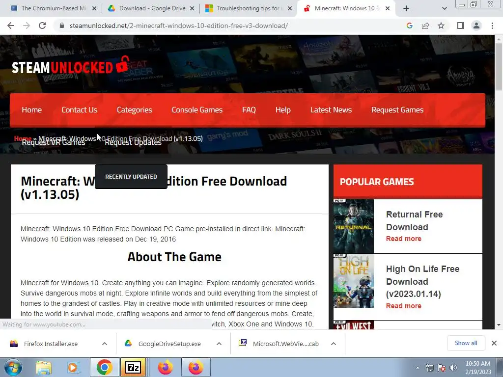This screenshot has height=377, width=503.
Task: Go back using the browser back arrow
Action: (11, 26)
